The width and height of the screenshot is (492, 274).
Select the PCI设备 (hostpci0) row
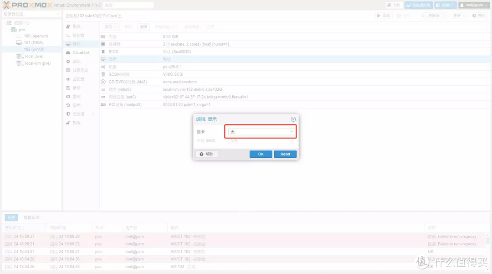(x=295, y=104)
